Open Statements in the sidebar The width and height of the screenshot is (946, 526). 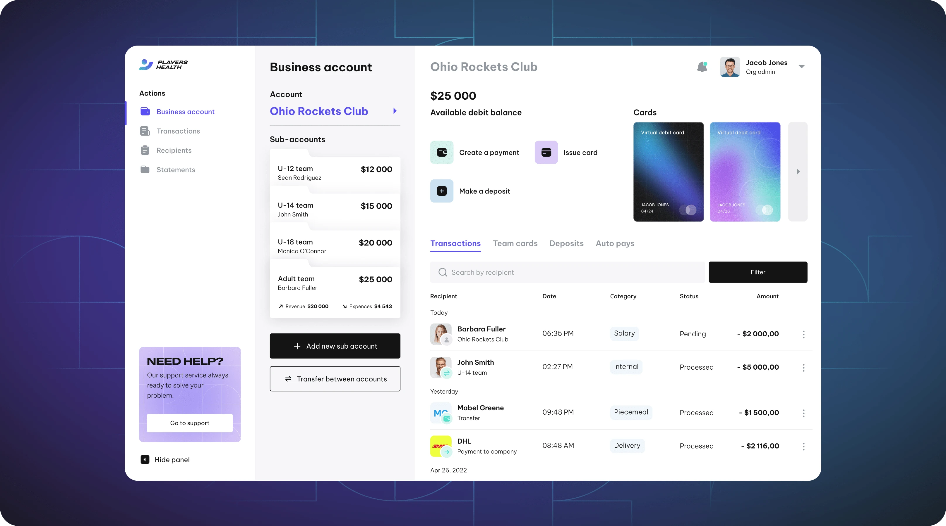tap(176, 170)
